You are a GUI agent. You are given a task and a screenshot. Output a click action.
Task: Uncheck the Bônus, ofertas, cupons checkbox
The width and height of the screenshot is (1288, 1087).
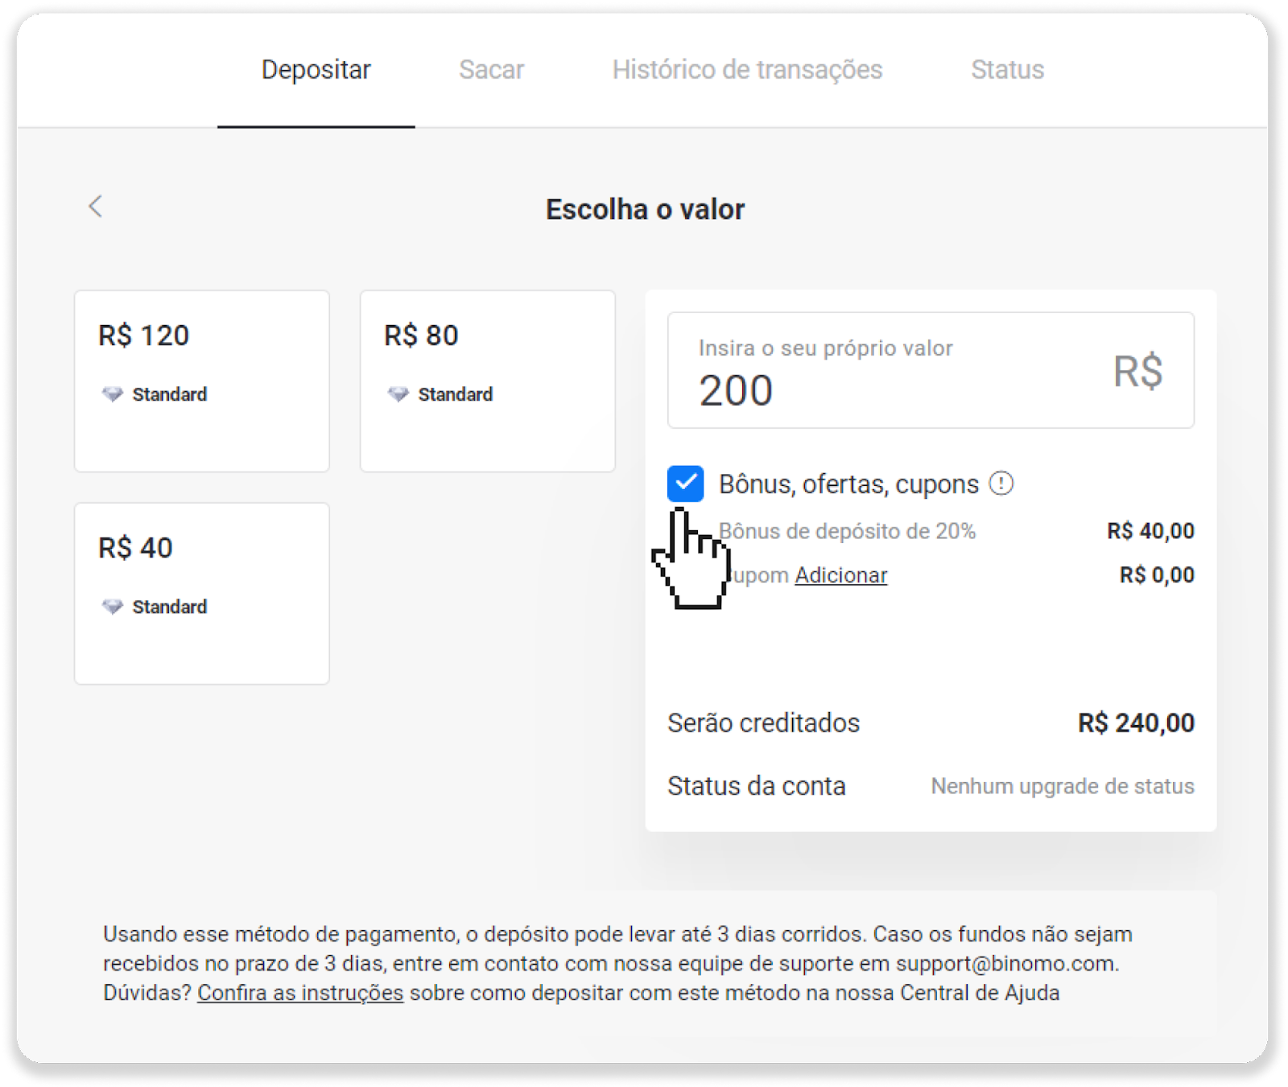(685, 484)
